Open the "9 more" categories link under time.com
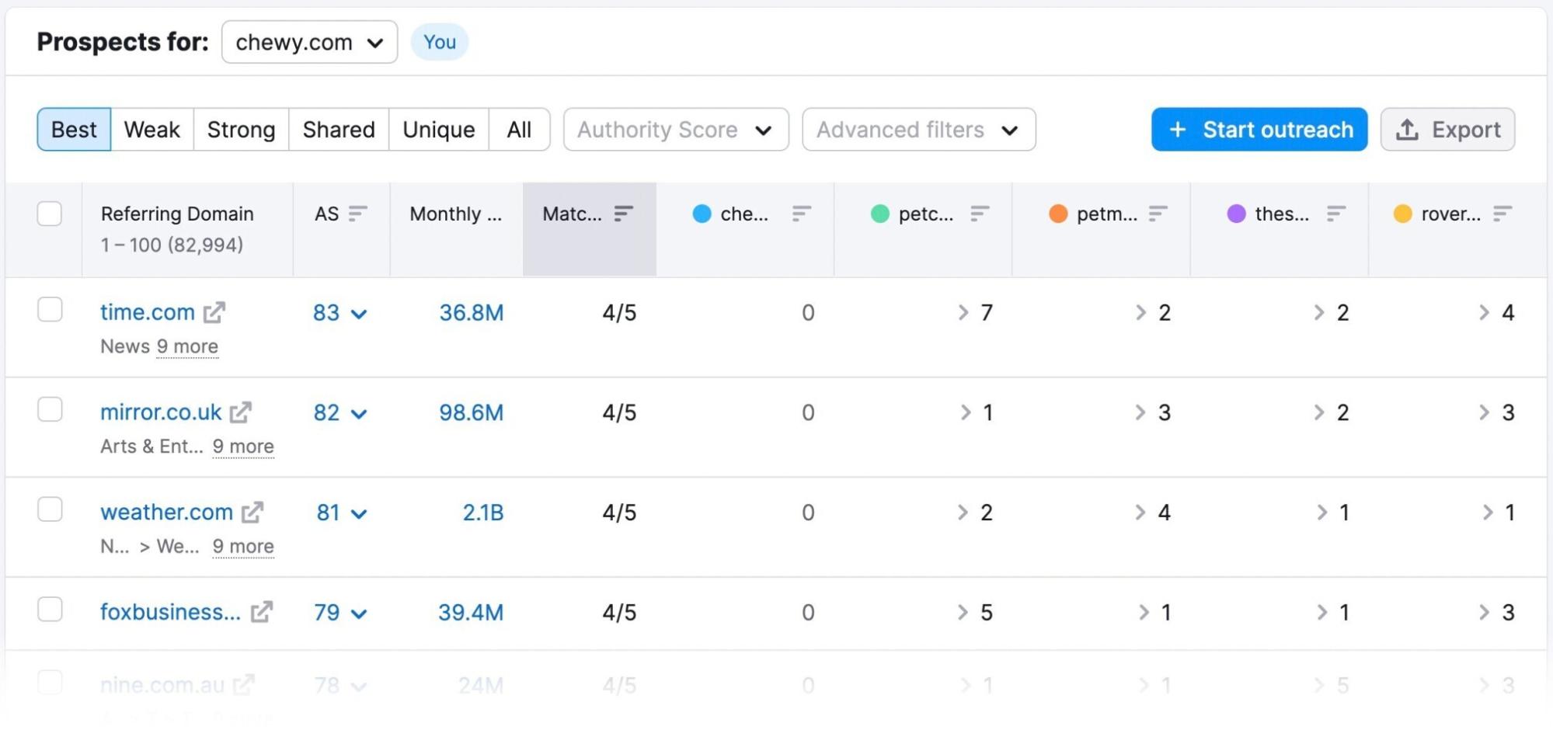The height and width of the screenshot is (751, 1553). pyautogui.click(x=187, y=346)
